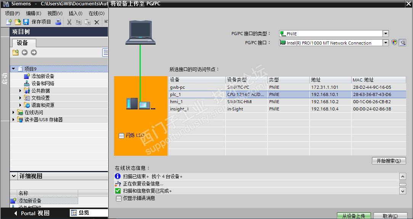The height and width of the screenshot is (219, 413).
Task: Select the hmi_1 device row
Action: point(287,101)
